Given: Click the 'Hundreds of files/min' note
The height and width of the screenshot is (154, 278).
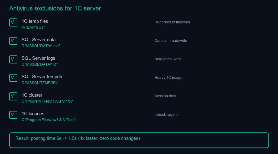Looking at the screenshot, I should pos(172,22).
